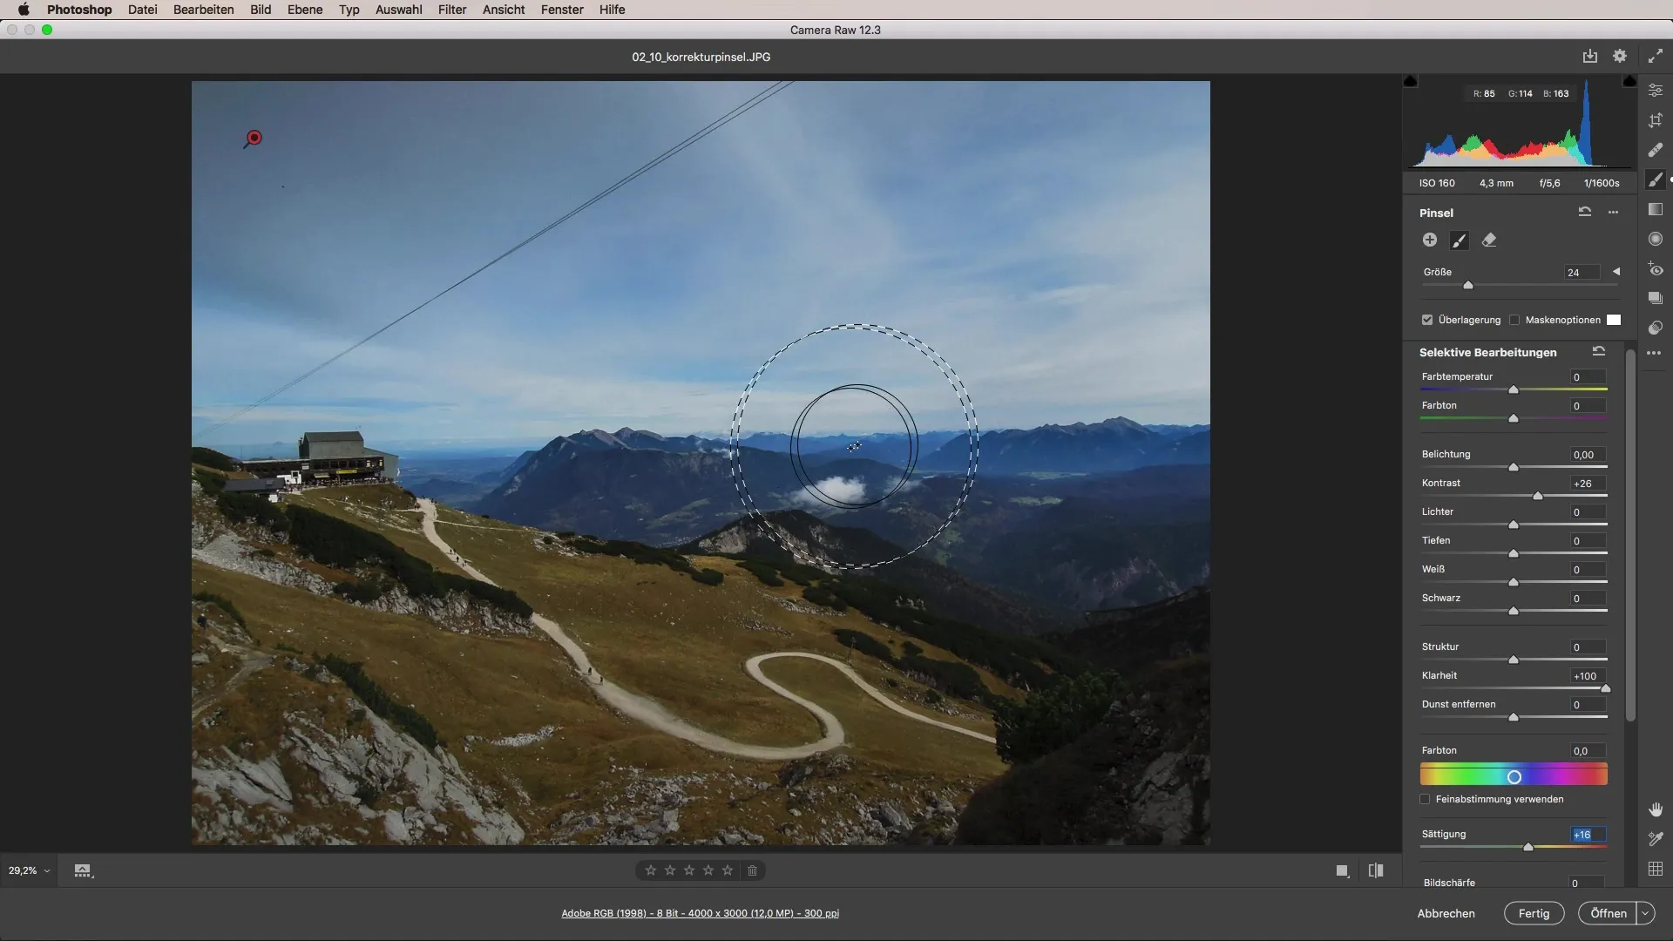Viewport: 1673px width, 941px height.
Task: Open Camera Raw preferences gear
Action: click(1620, 56)
